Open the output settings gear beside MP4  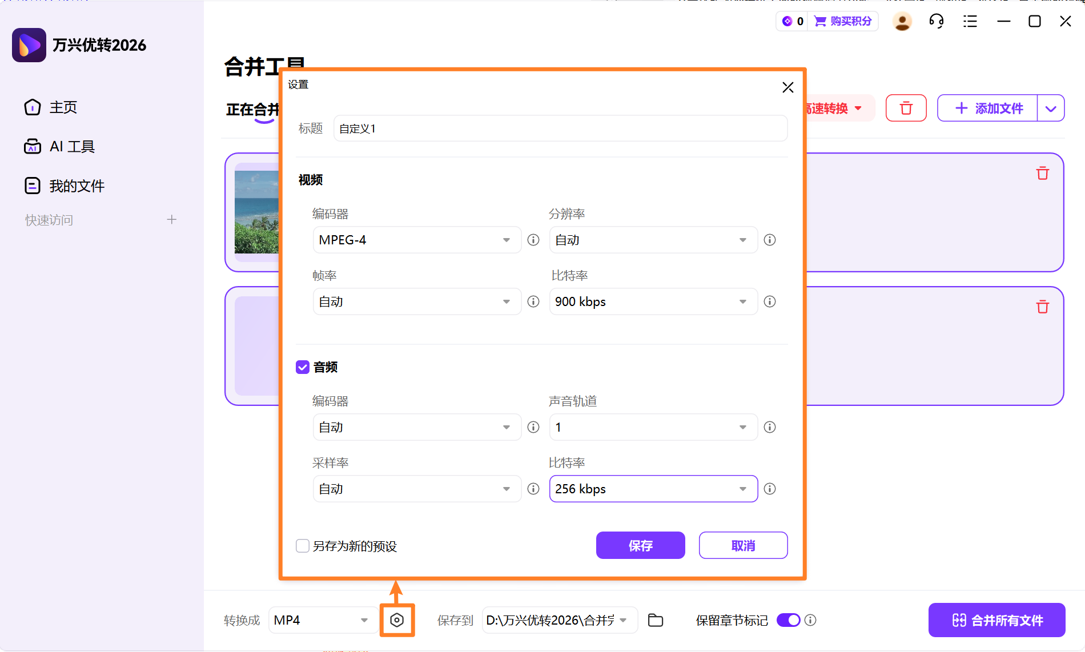[x=397, y=619]
